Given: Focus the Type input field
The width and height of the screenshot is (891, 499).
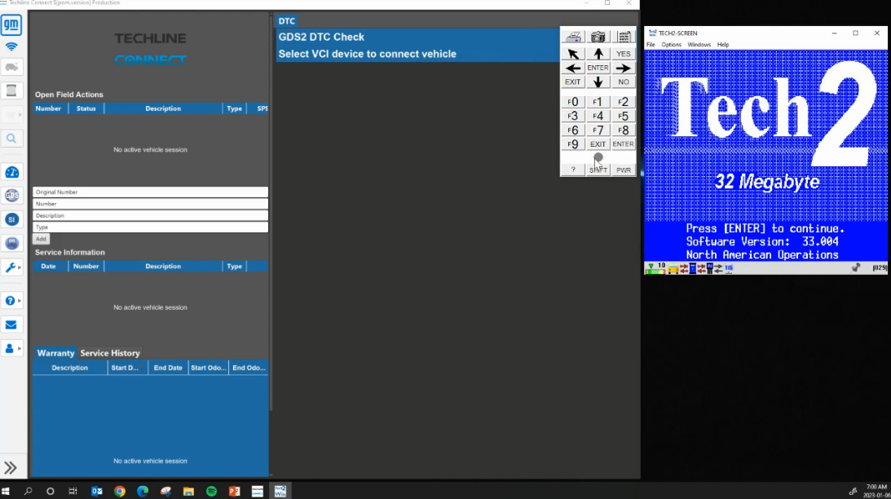Looking at the screenshot, I should tap(150, 227).
